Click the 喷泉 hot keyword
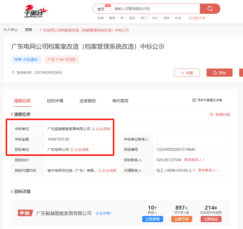243x229 pixels. 166,18
